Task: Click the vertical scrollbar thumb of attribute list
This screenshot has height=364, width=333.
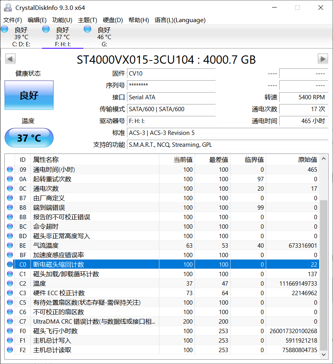Action: 324,275
